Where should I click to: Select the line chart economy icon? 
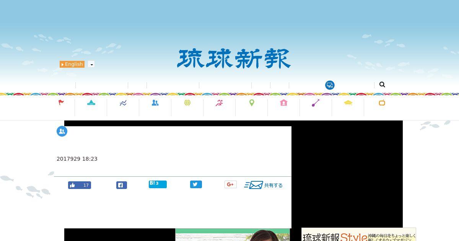pos(123,103)
